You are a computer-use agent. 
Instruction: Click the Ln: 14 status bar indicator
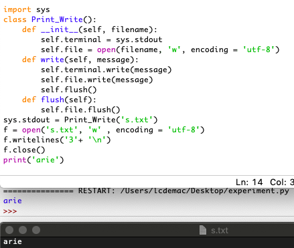[x=249, y=182]
